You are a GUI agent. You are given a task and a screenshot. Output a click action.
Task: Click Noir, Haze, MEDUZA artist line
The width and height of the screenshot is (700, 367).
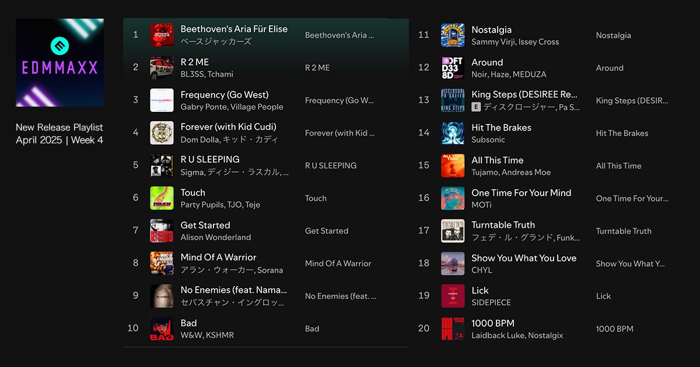pyautogui.click(x=509, y=75)
